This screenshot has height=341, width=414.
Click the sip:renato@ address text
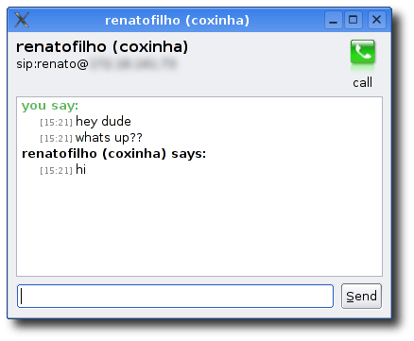(x=52, y=64)
